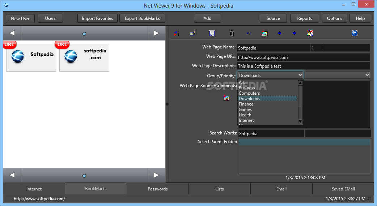Open the Group dropdown showing Downloads

pyautogui.click(x=270, y=76)
